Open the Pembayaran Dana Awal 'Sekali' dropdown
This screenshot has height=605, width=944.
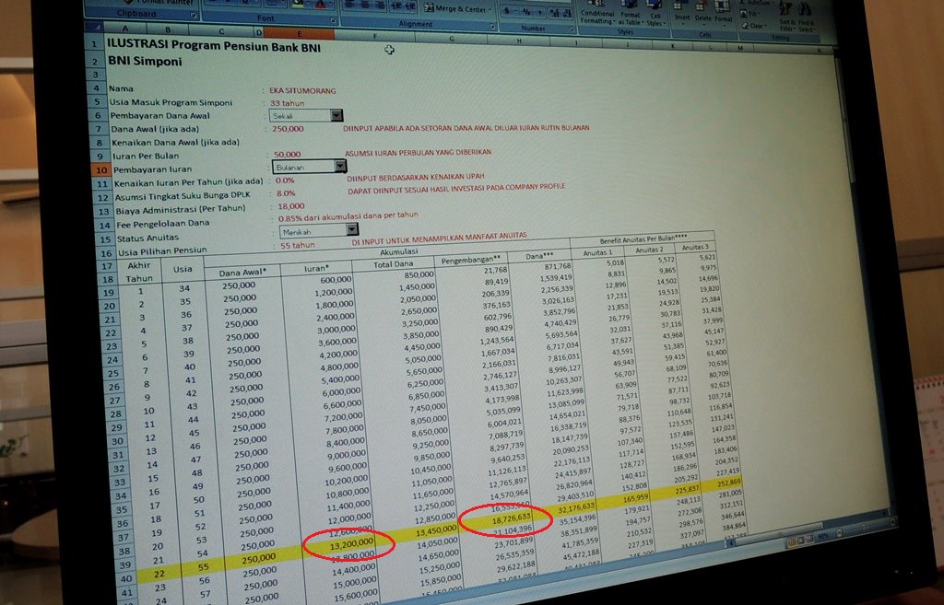pyautogui.click(x=336, y=115)
